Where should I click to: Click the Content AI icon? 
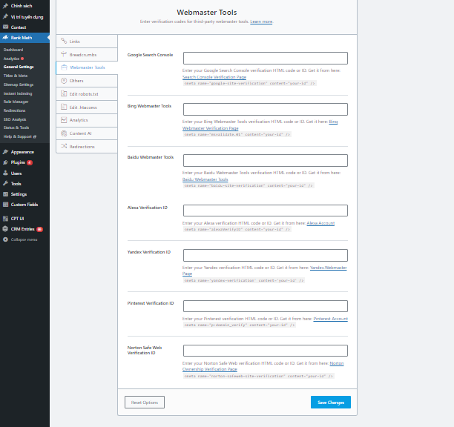coord(64,133)
